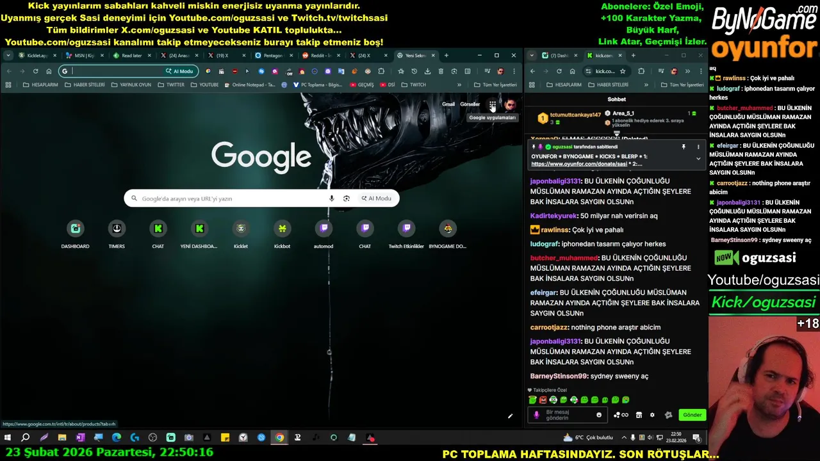Open the Google apps grid icon
Screen dimensions: 820x461
[492, 104]
